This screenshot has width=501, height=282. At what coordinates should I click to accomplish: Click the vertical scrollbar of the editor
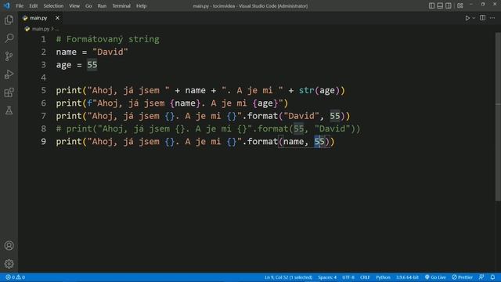pos(498,117)
